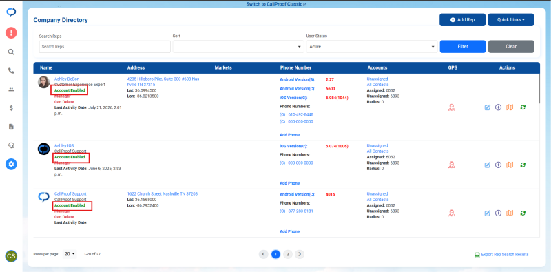
Task: Open the 4235 Hillsboro Pike address link
Action: 163,81
